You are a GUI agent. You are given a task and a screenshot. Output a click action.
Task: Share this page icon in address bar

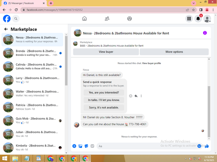[x=187, y=10]
